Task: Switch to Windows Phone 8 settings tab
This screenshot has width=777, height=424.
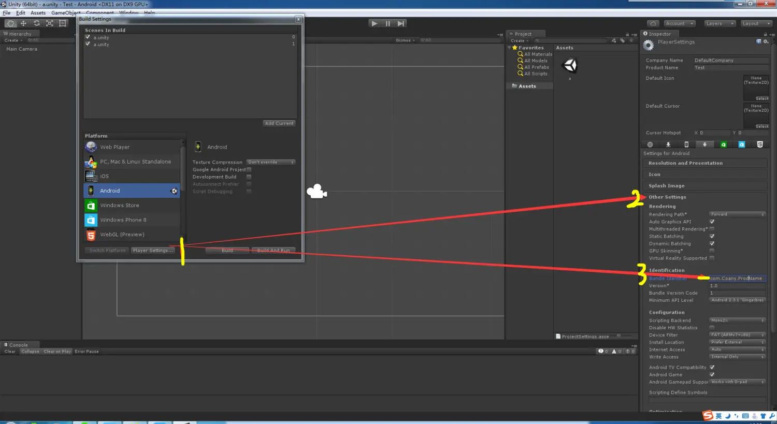Action: click(742, 144)
